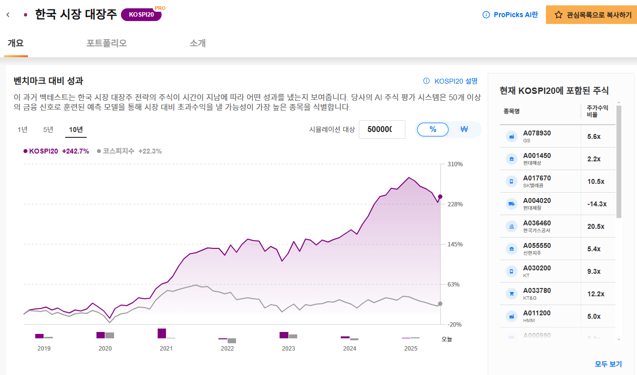Open the KOSPI20 설명 link
Viewport: 637px width, 375px height.
pyautogui.click(x=456, y=81)
